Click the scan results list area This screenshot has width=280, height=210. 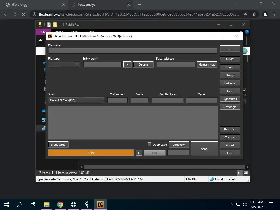133,122
